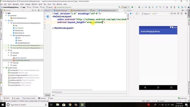Click the Stop square icon in toolbar
Image resolution: width=190 pixels, height=107 pixels.
click(x=153, y=7)
